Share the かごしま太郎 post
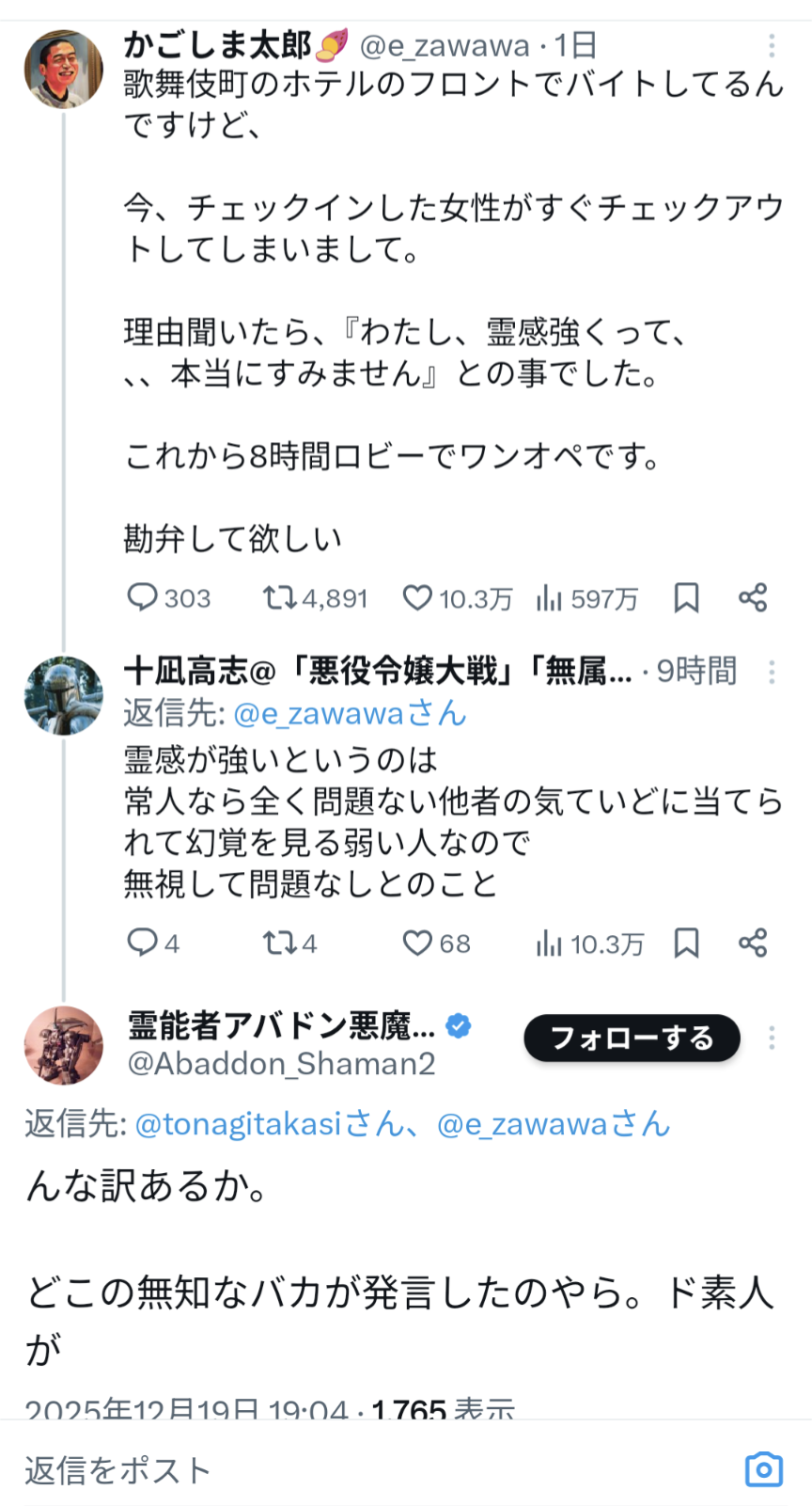 click(x=753, y=597)
